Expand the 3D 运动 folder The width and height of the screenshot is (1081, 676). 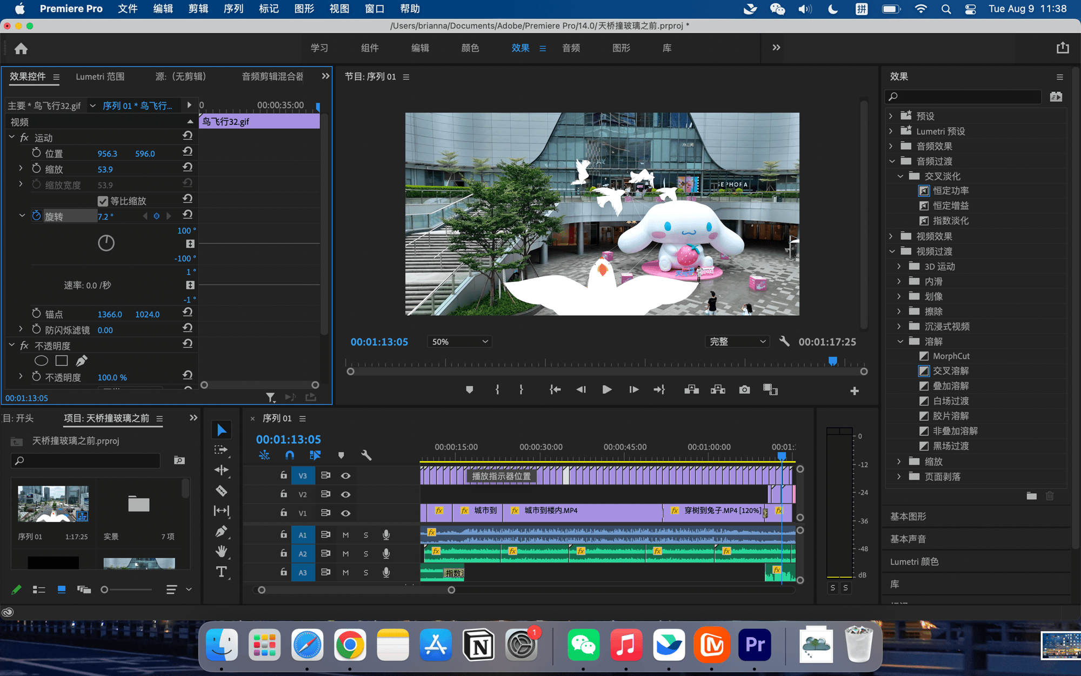pos(899,266)
